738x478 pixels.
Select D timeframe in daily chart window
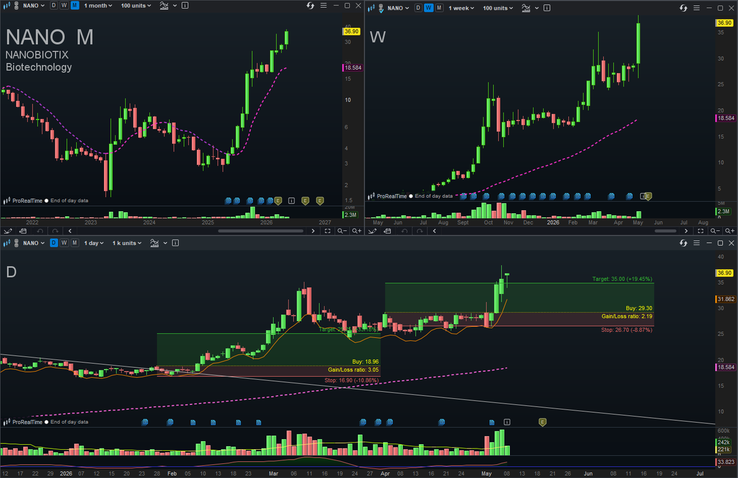tap(54, 243)
